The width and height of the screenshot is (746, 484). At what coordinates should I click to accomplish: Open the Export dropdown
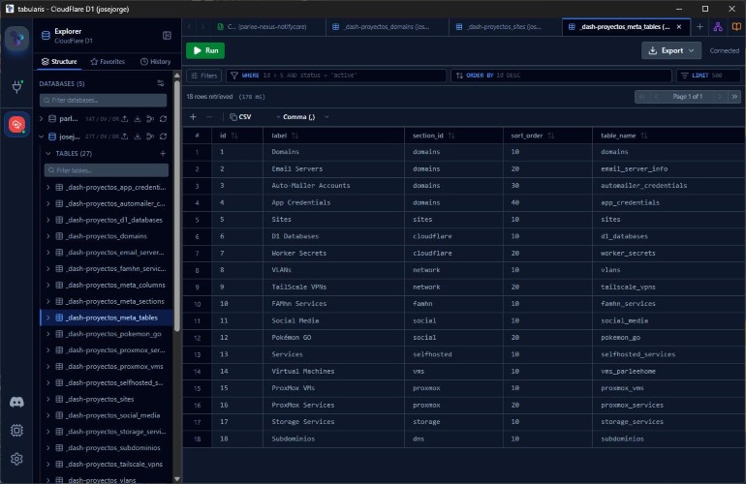point(670,50)
